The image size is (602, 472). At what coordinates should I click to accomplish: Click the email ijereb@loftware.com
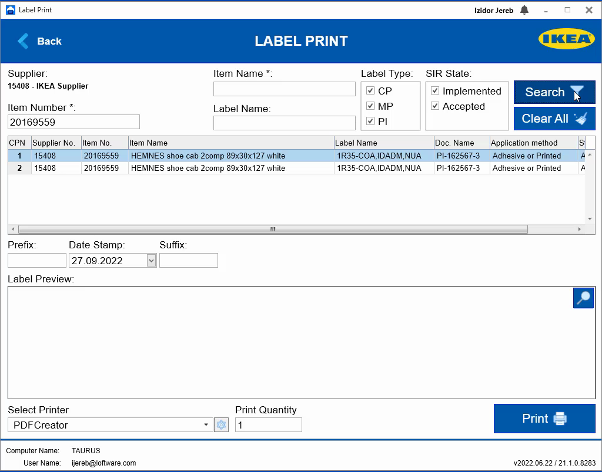pos(103,463)
